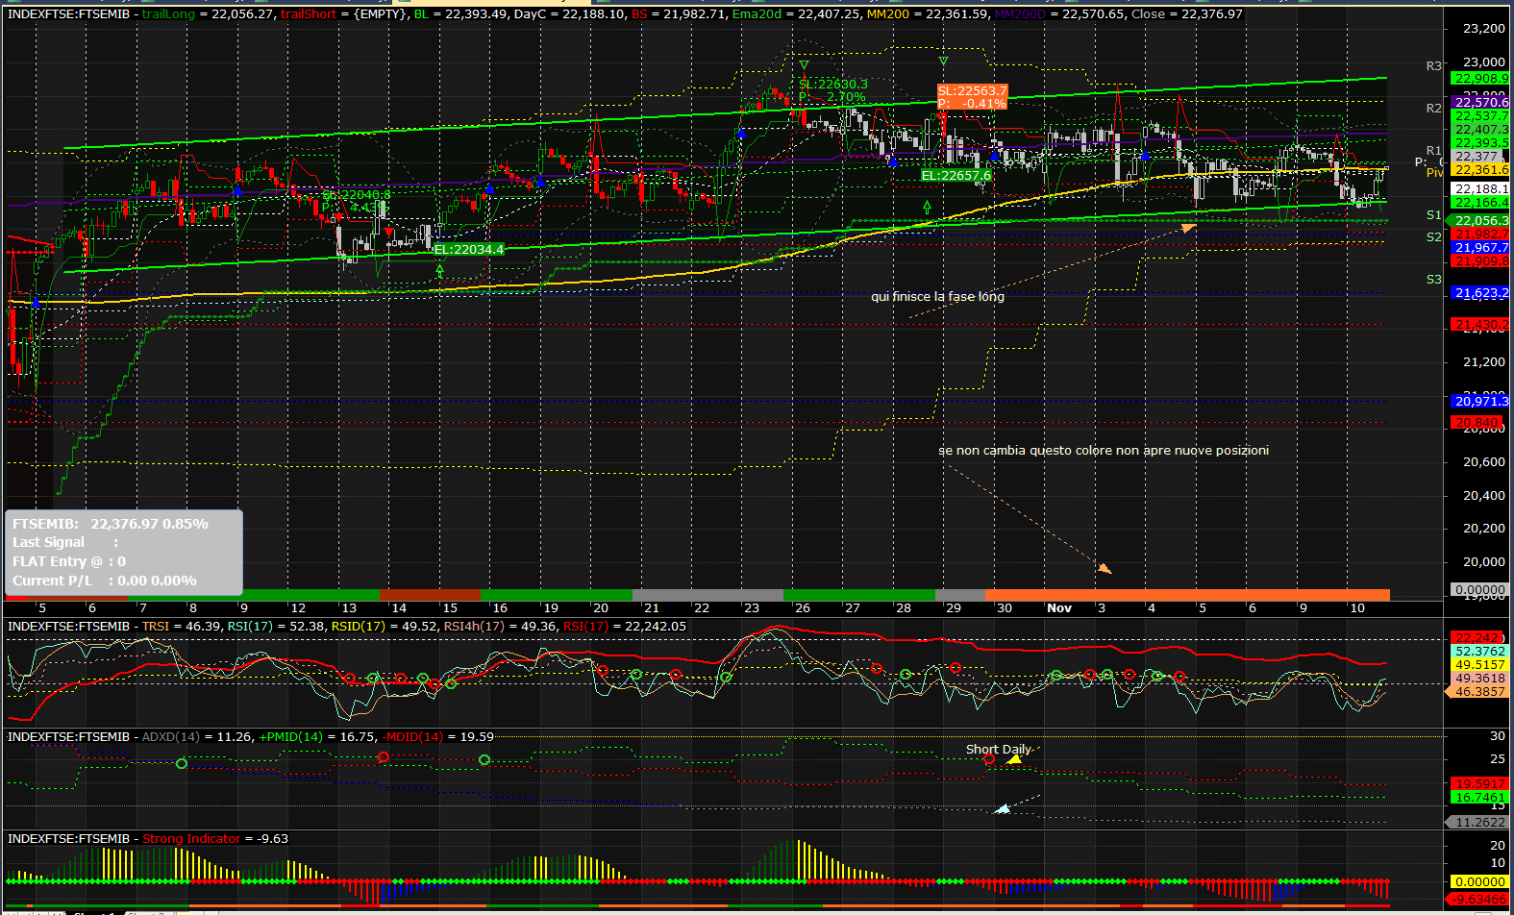Select the green 22,537.7 price label
1514x915 pixels.
pos(1480,115)
